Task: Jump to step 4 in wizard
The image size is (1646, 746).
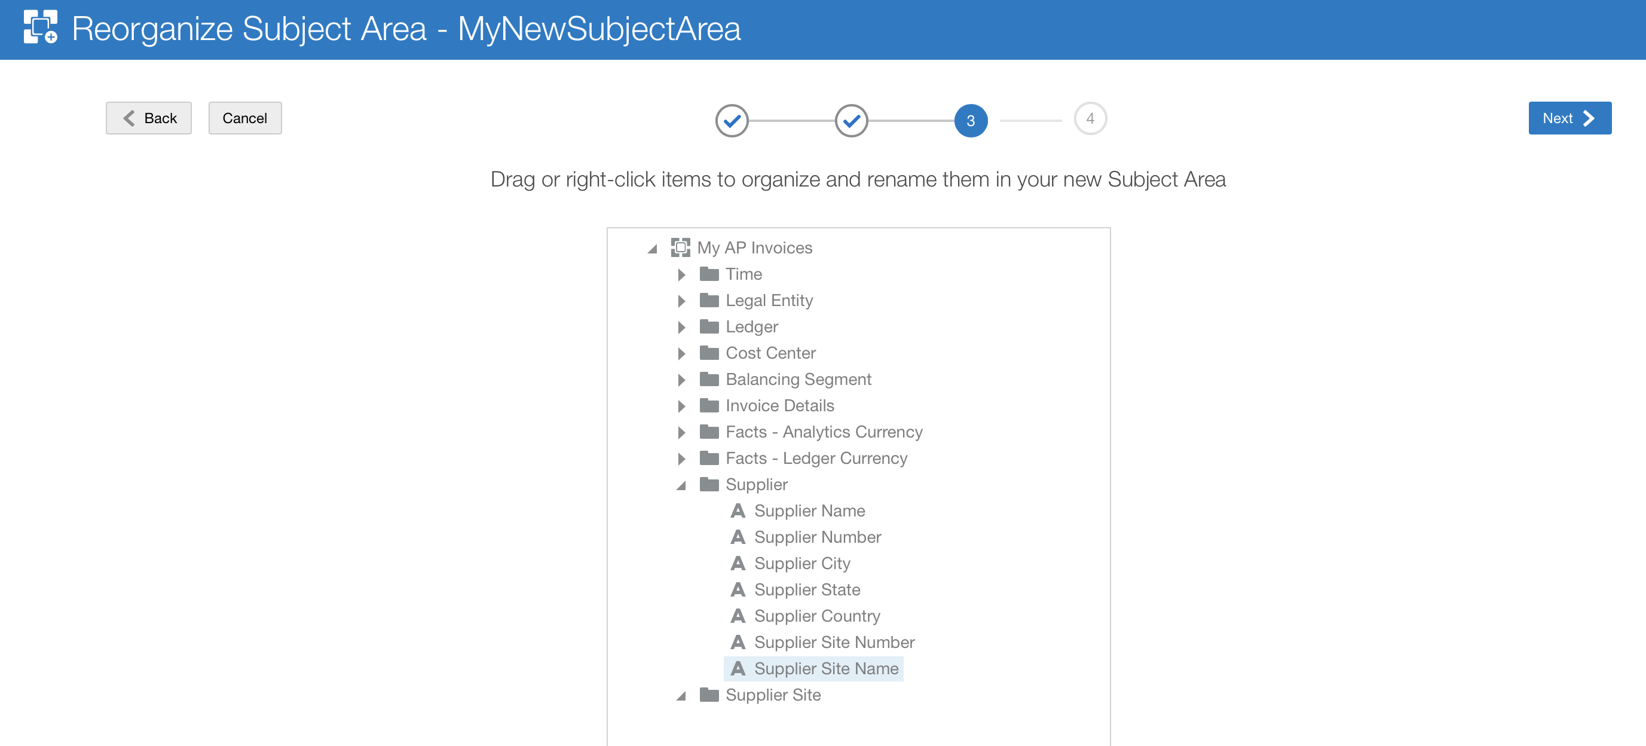Action: (x=1090, y=119)
